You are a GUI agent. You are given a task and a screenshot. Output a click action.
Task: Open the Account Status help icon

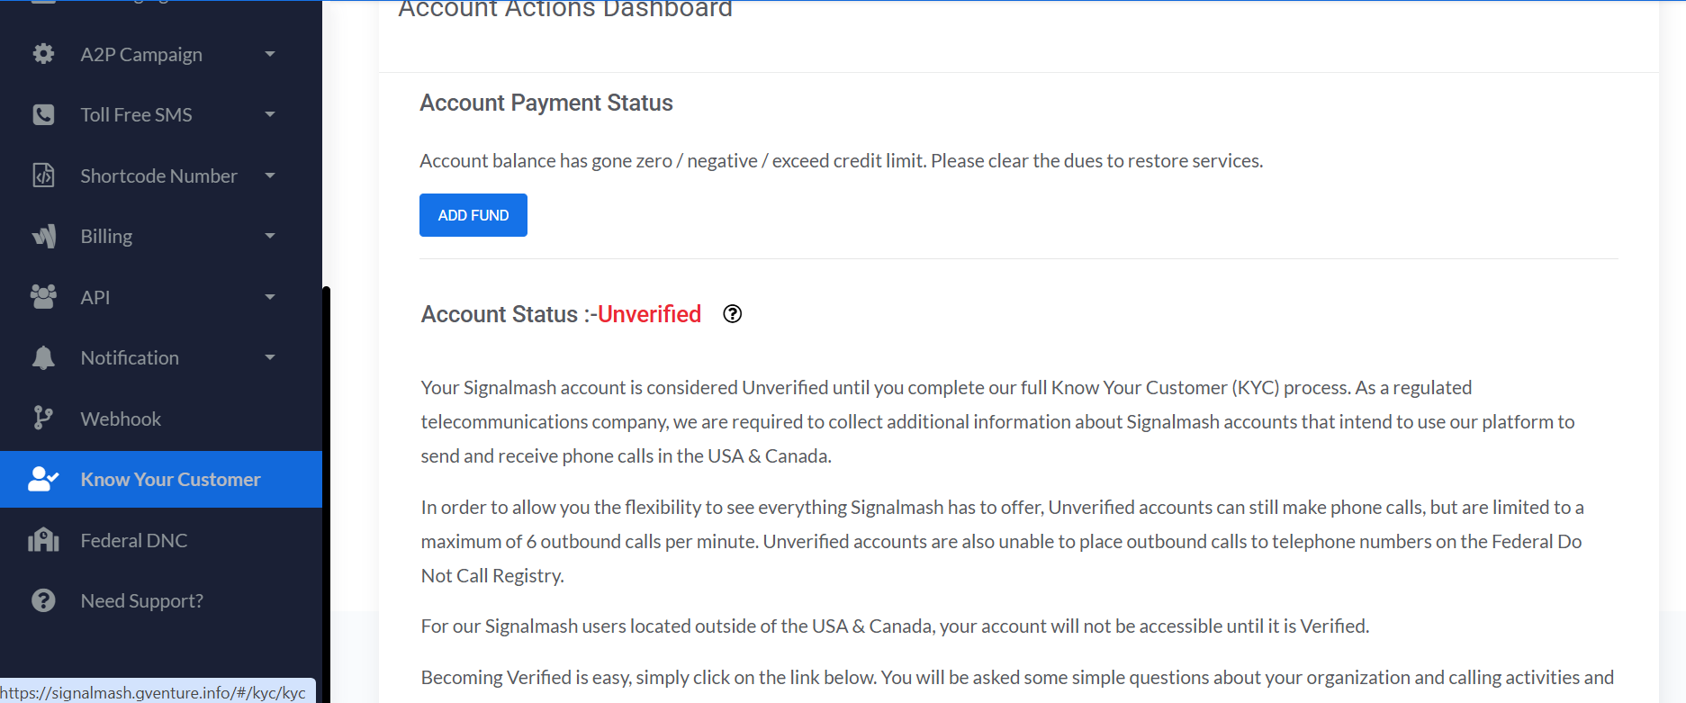pyautogui.click(x=733, y=314)
